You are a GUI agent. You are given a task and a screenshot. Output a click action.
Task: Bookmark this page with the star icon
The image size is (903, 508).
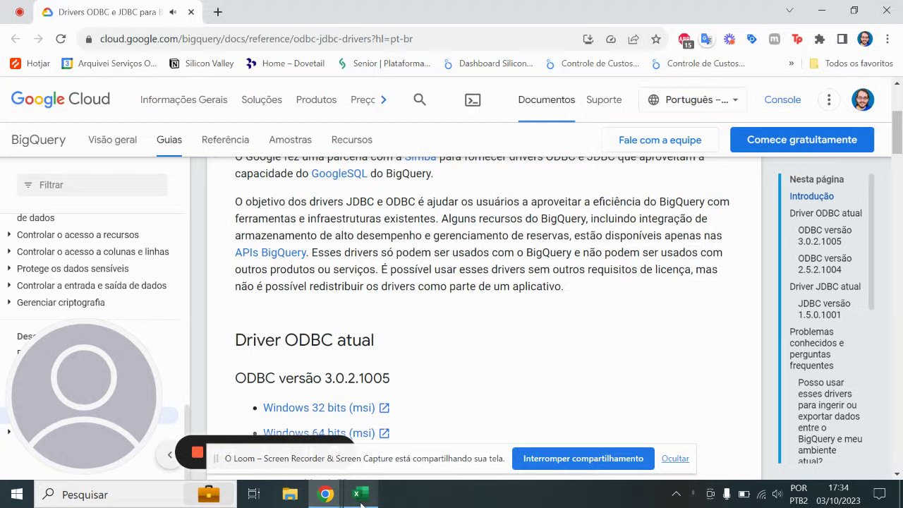[x=656, y=40]
